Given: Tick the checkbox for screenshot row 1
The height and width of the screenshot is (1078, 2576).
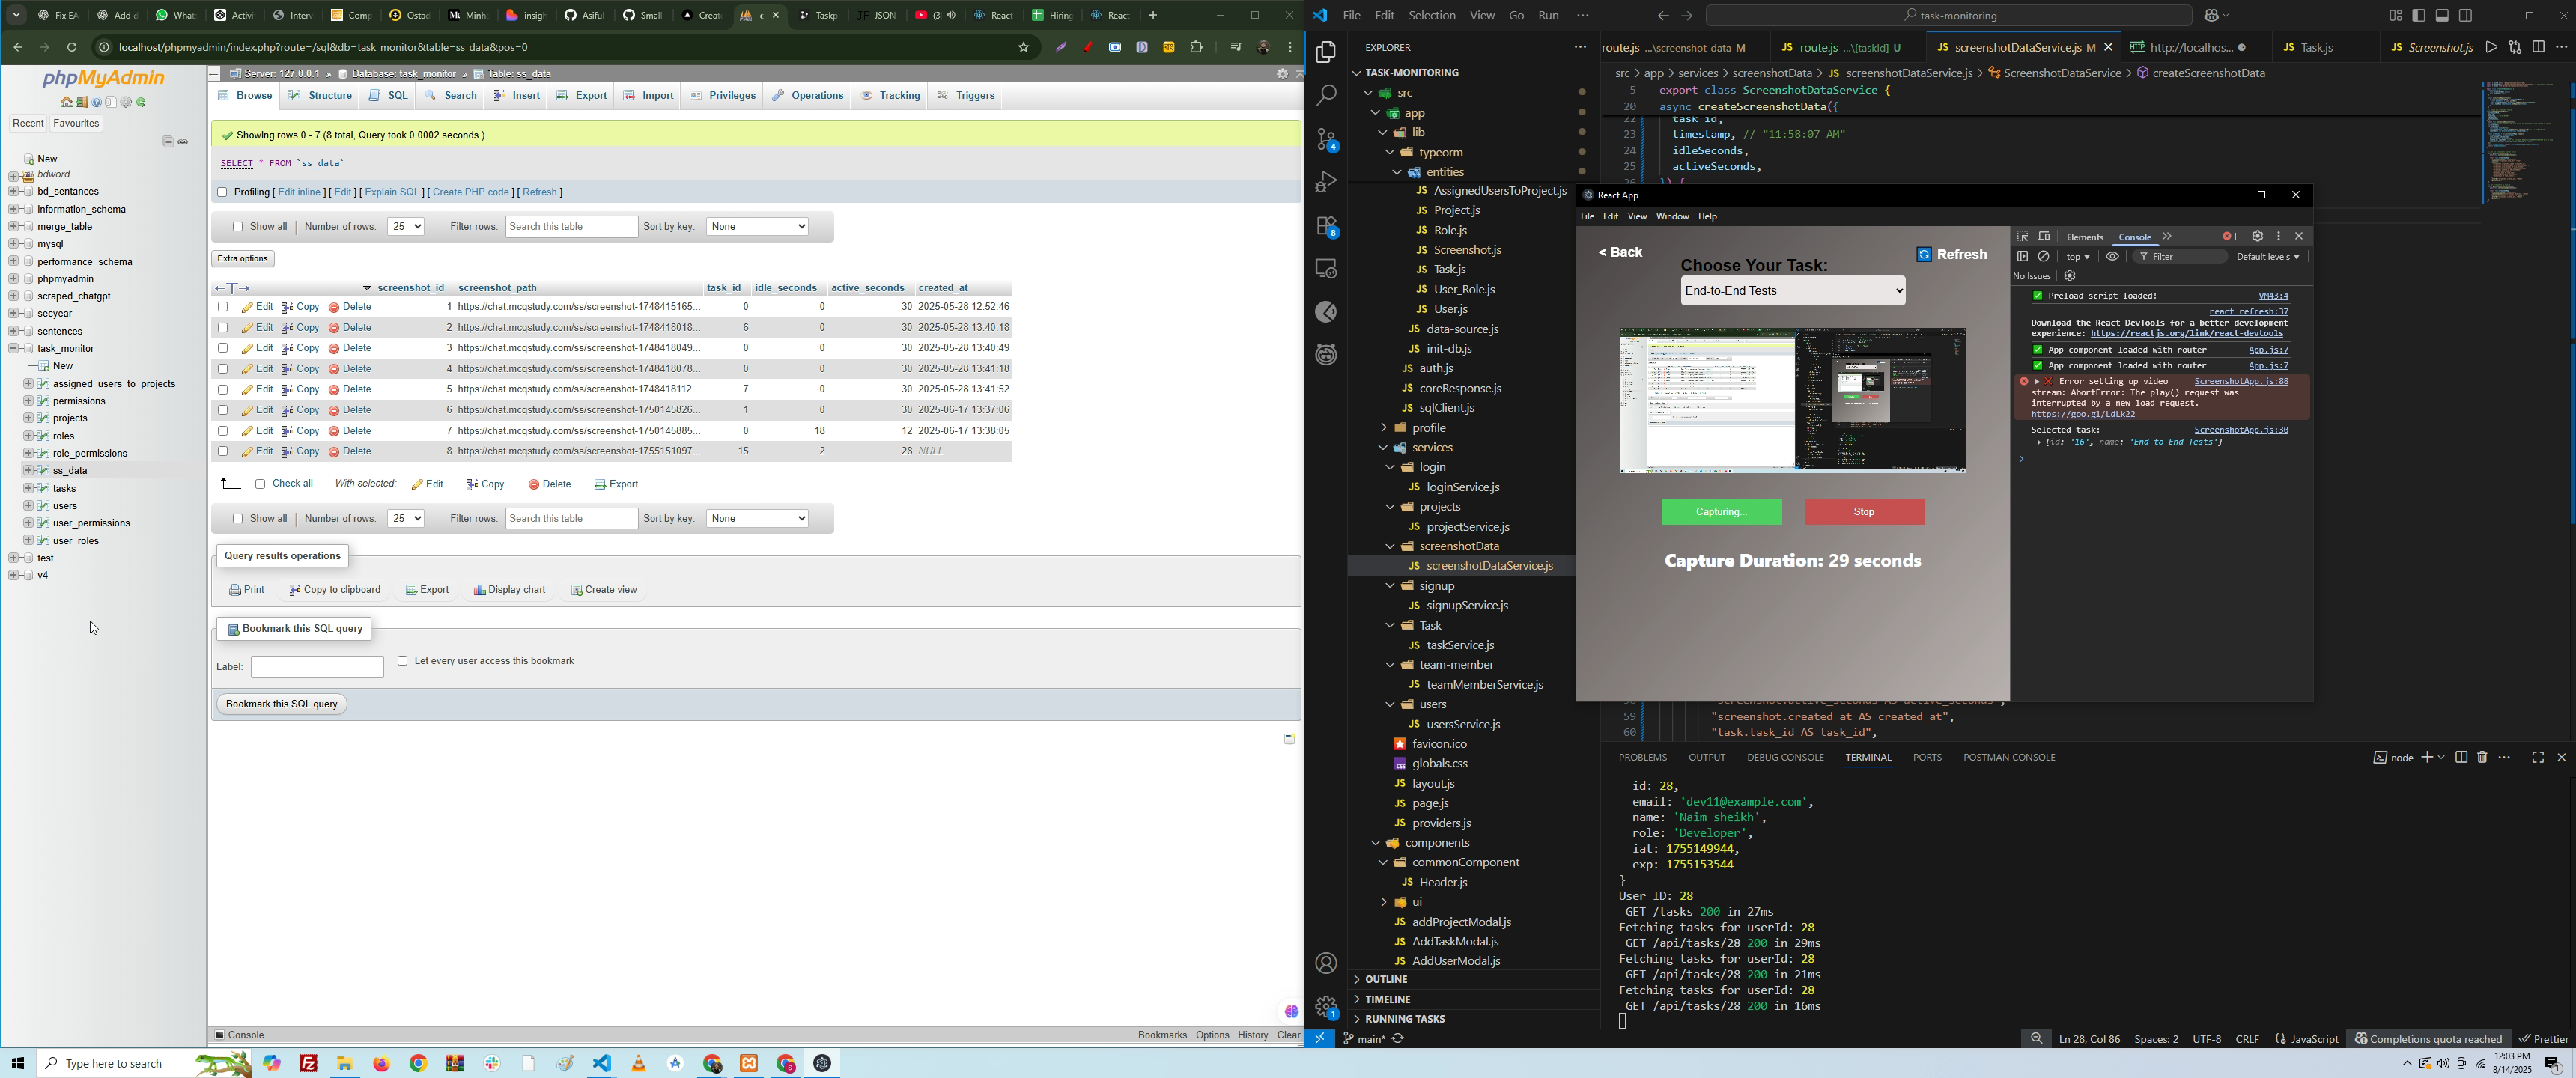Looking at the screenshot, I should 223,307.
